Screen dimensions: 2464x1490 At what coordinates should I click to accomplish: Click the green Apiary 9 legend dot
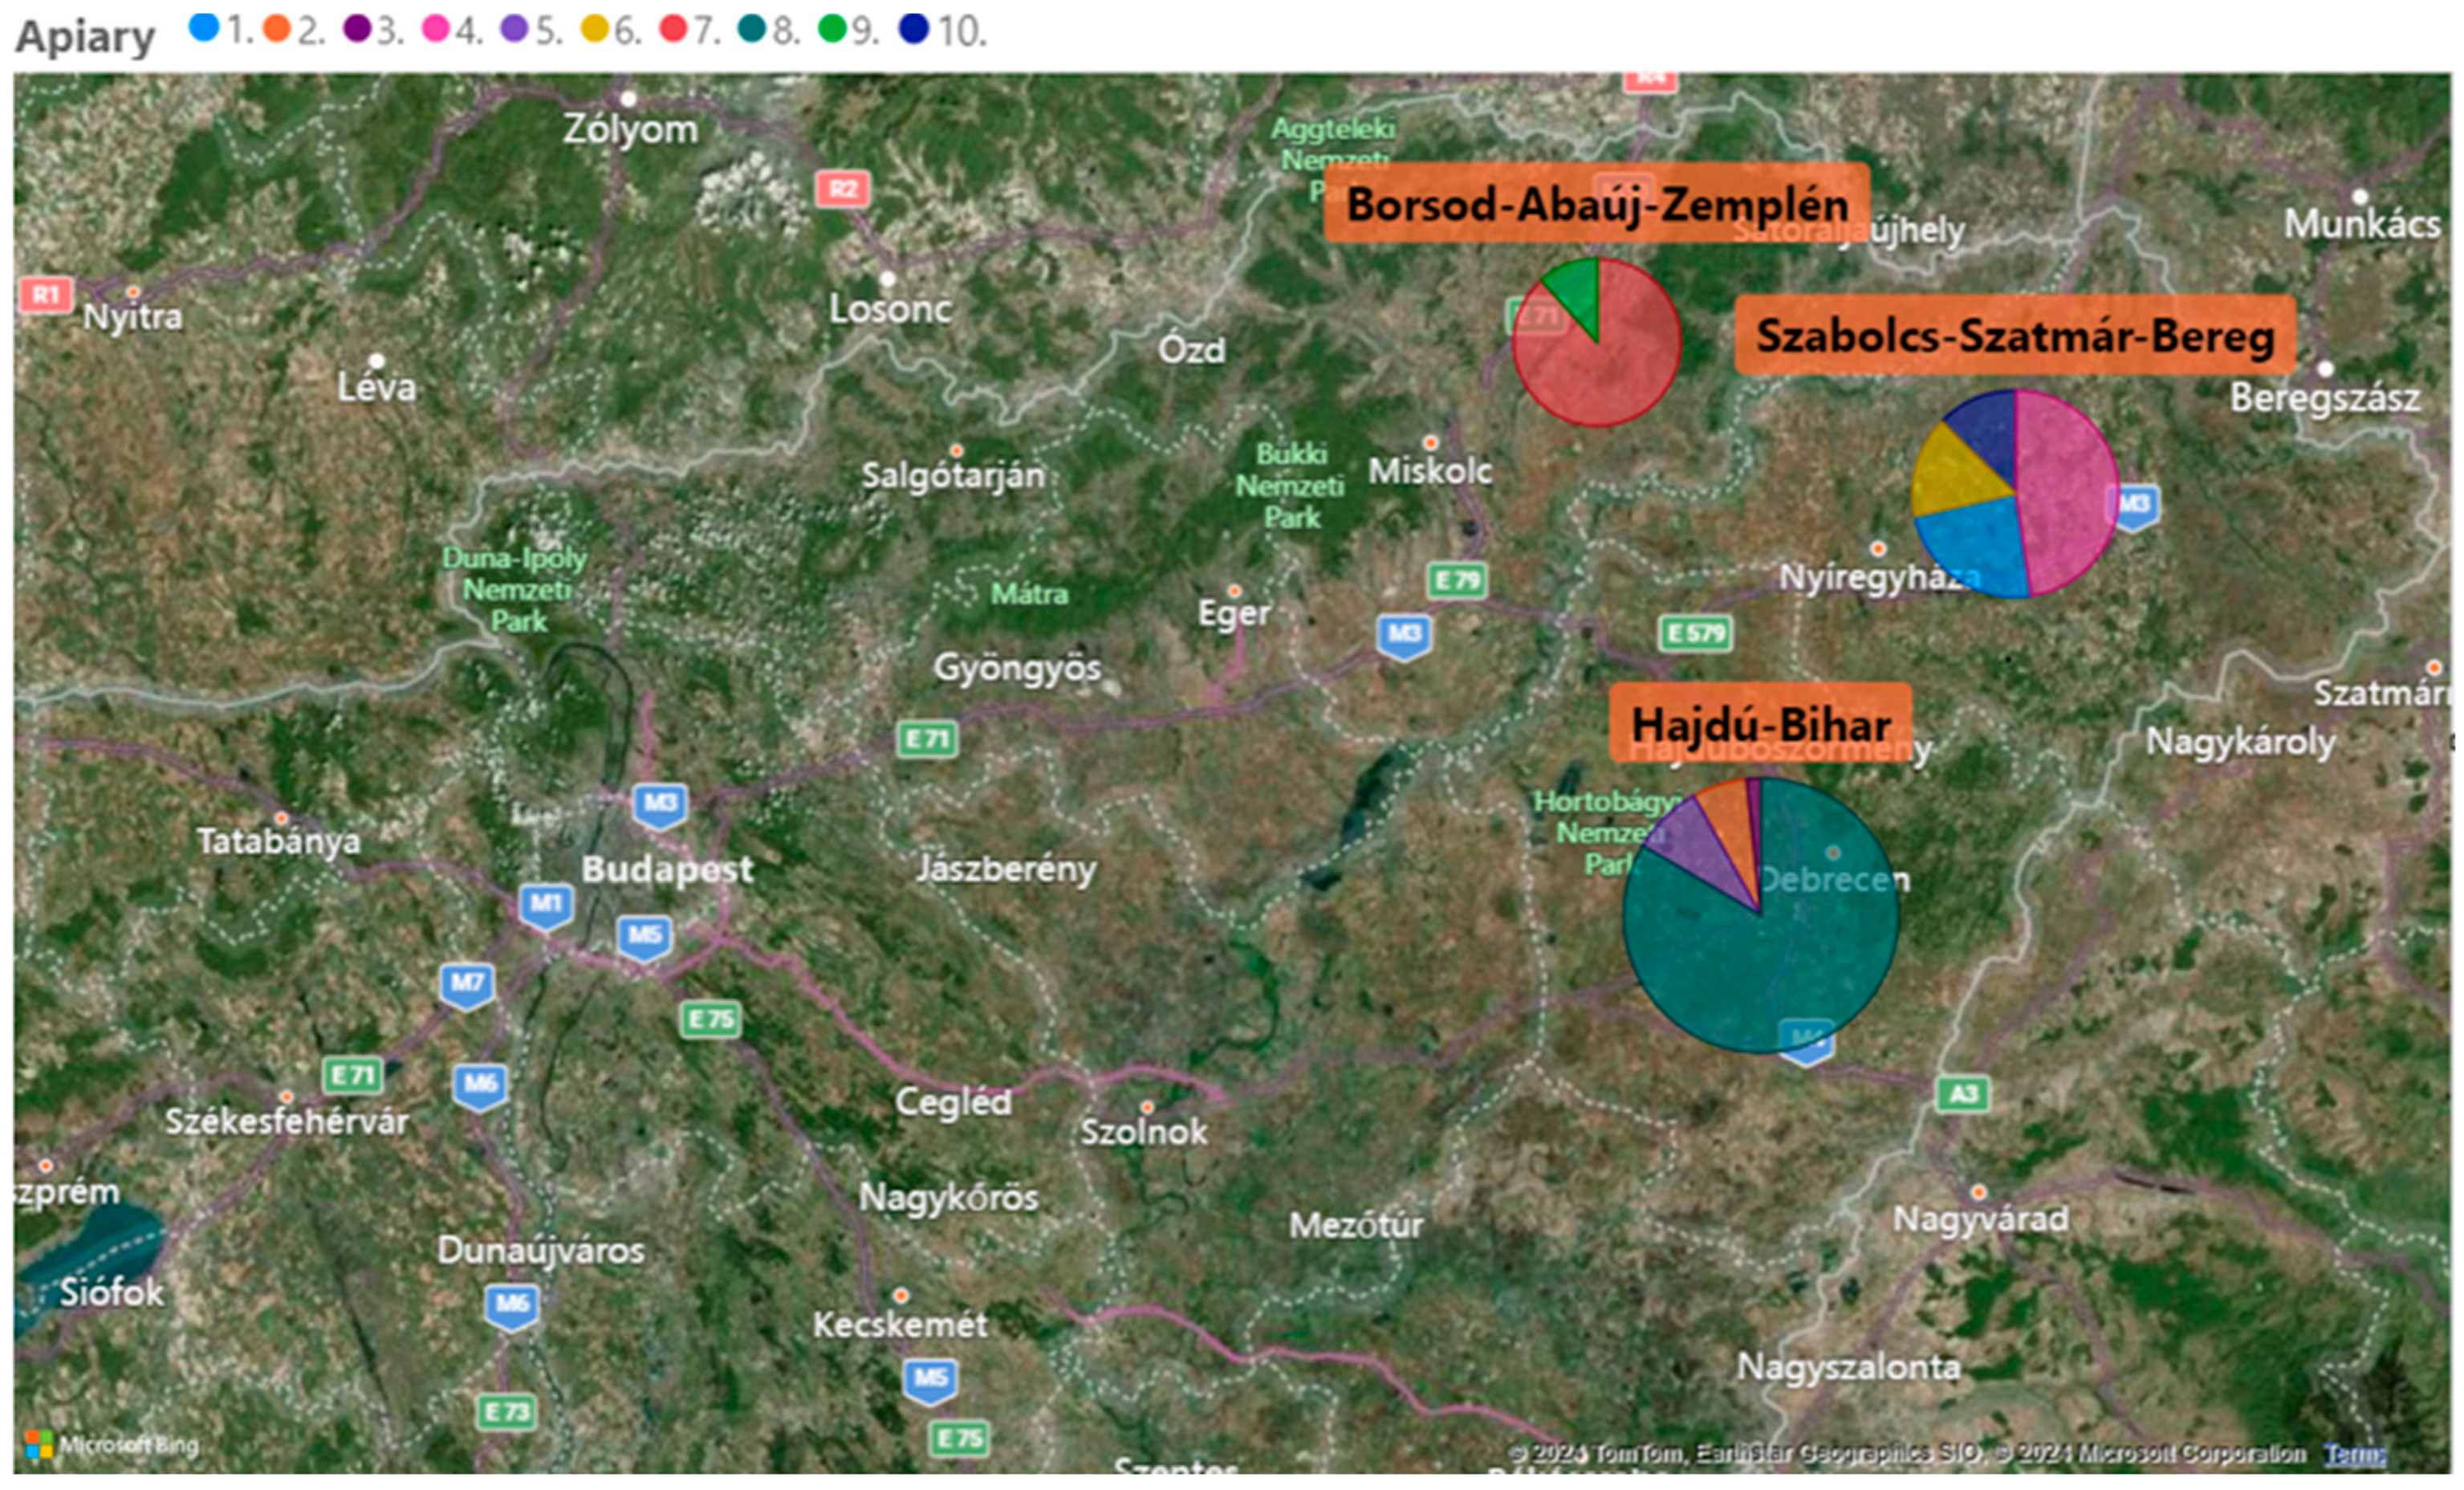tap(832, 28)
